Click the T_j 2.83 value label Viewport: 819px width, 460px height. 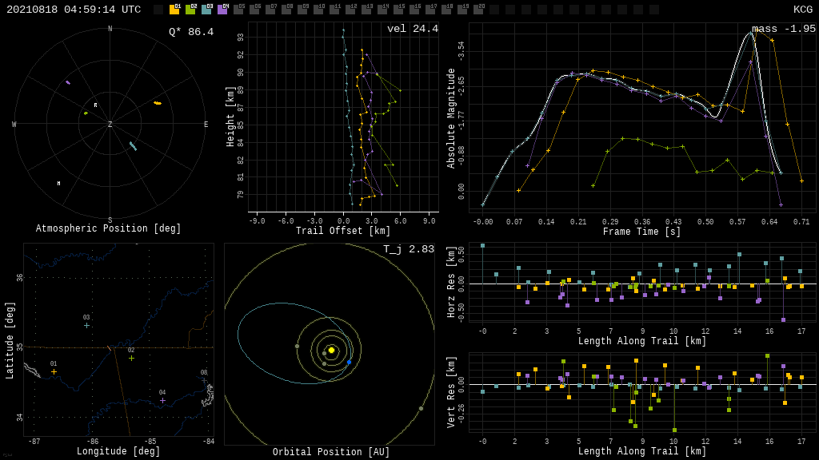[x=409, y=249]
